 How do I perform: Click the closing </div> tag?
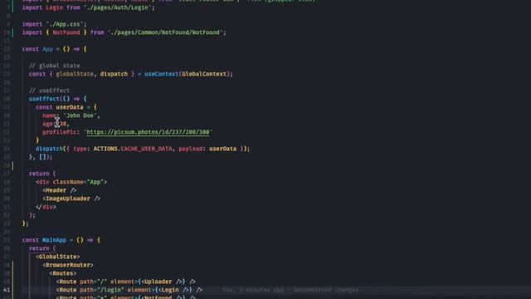[46, 207]
